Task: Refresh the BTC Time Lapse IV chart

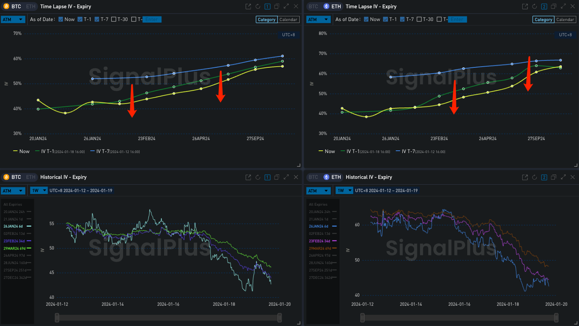Action: tap(258, 7)
